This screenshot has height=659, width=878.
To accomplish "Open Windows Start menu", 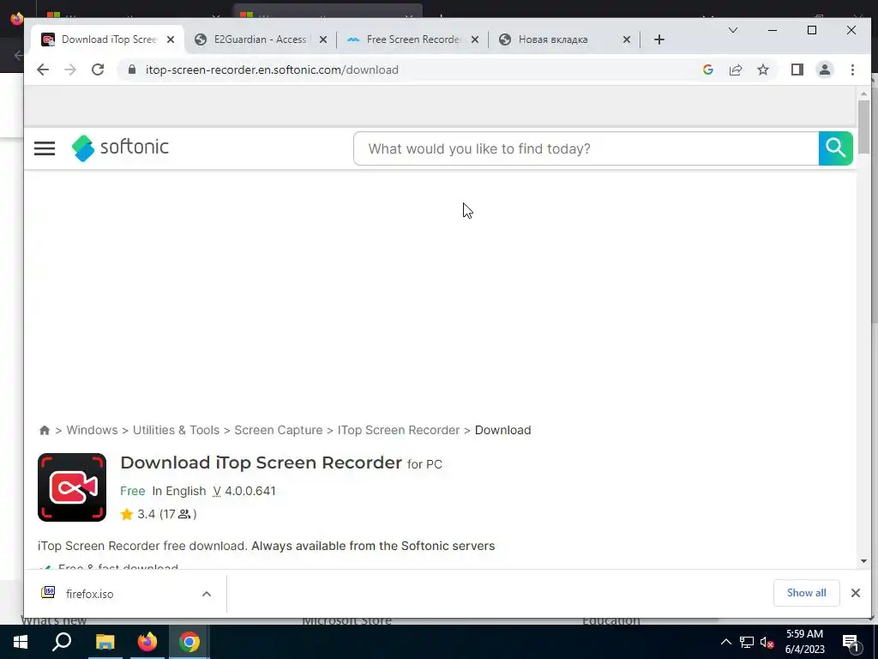I will point(21,642).
